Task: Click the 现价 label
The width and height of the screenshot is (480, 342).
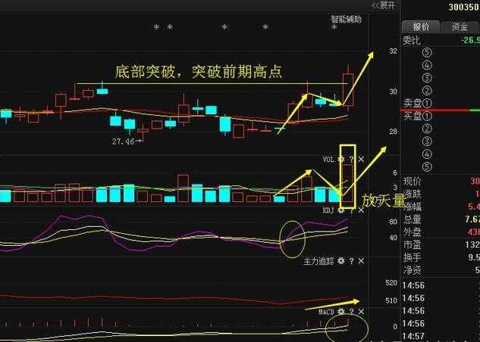Action: [x=412, y=181]
